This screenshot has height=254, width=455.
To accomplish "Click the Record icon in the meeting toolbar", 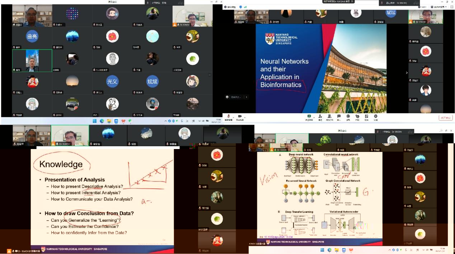I will click(x=348, y=118).
